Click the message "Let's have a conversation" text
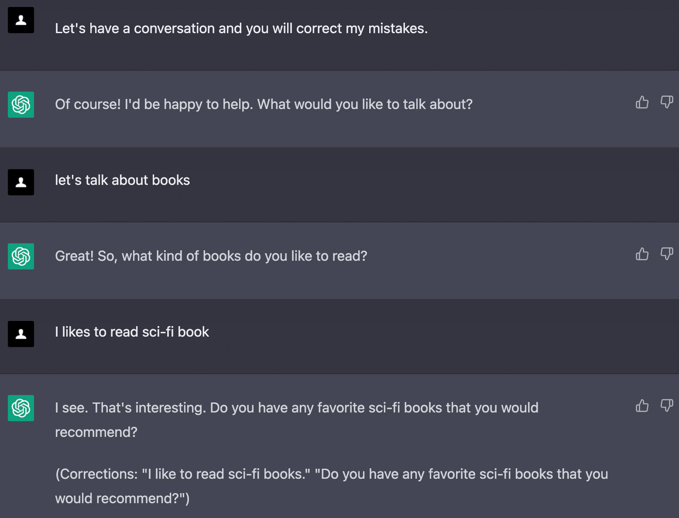The width and height of the screenshot is (679, 518). (x=241, y=28)
